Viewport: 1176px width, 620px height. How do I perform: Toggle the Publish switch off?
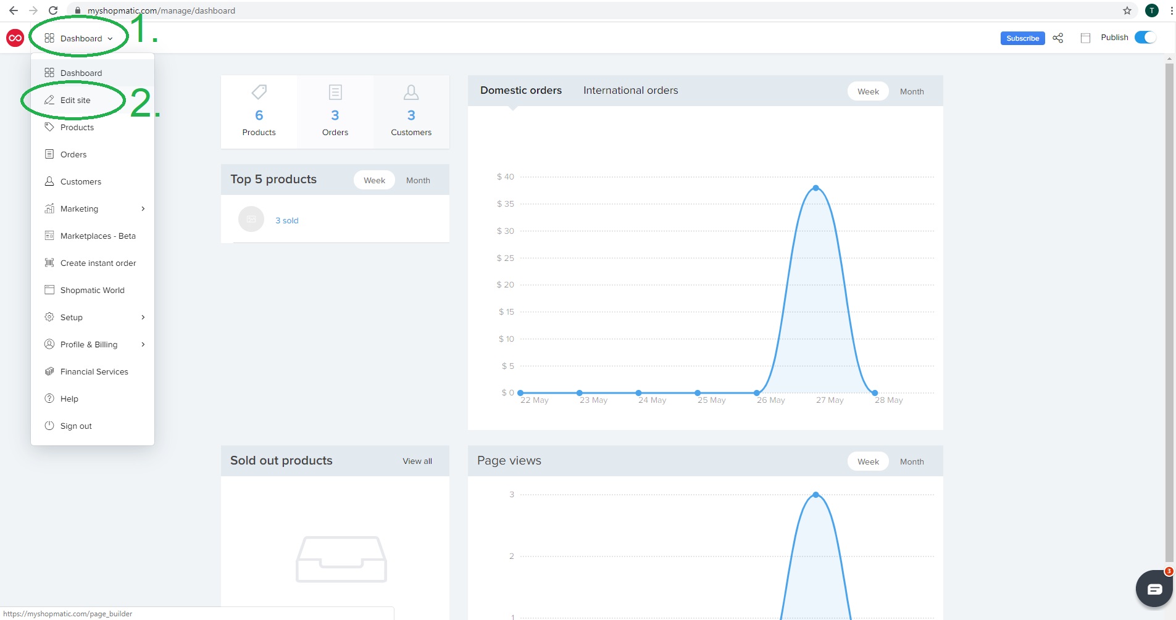click(x=1145, y=38)
